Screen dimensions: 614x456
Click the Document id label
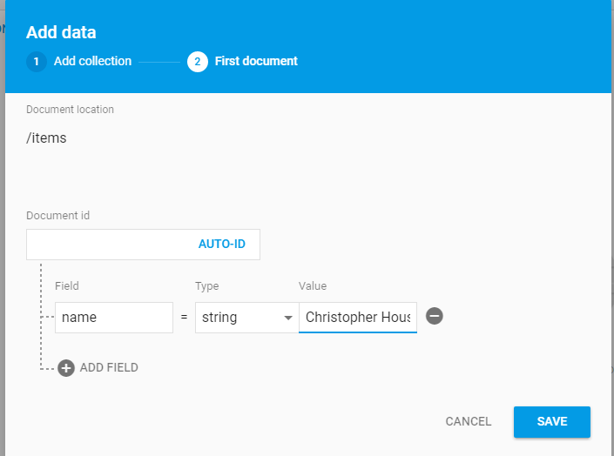pyautogui.click(x=58, y=215)
